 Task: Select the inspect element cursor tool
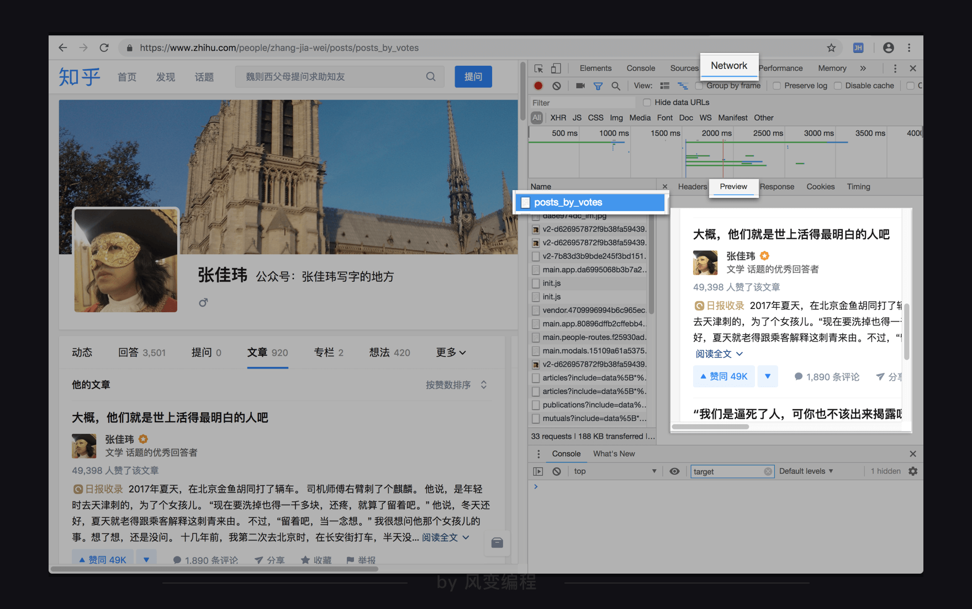point(538,68)
